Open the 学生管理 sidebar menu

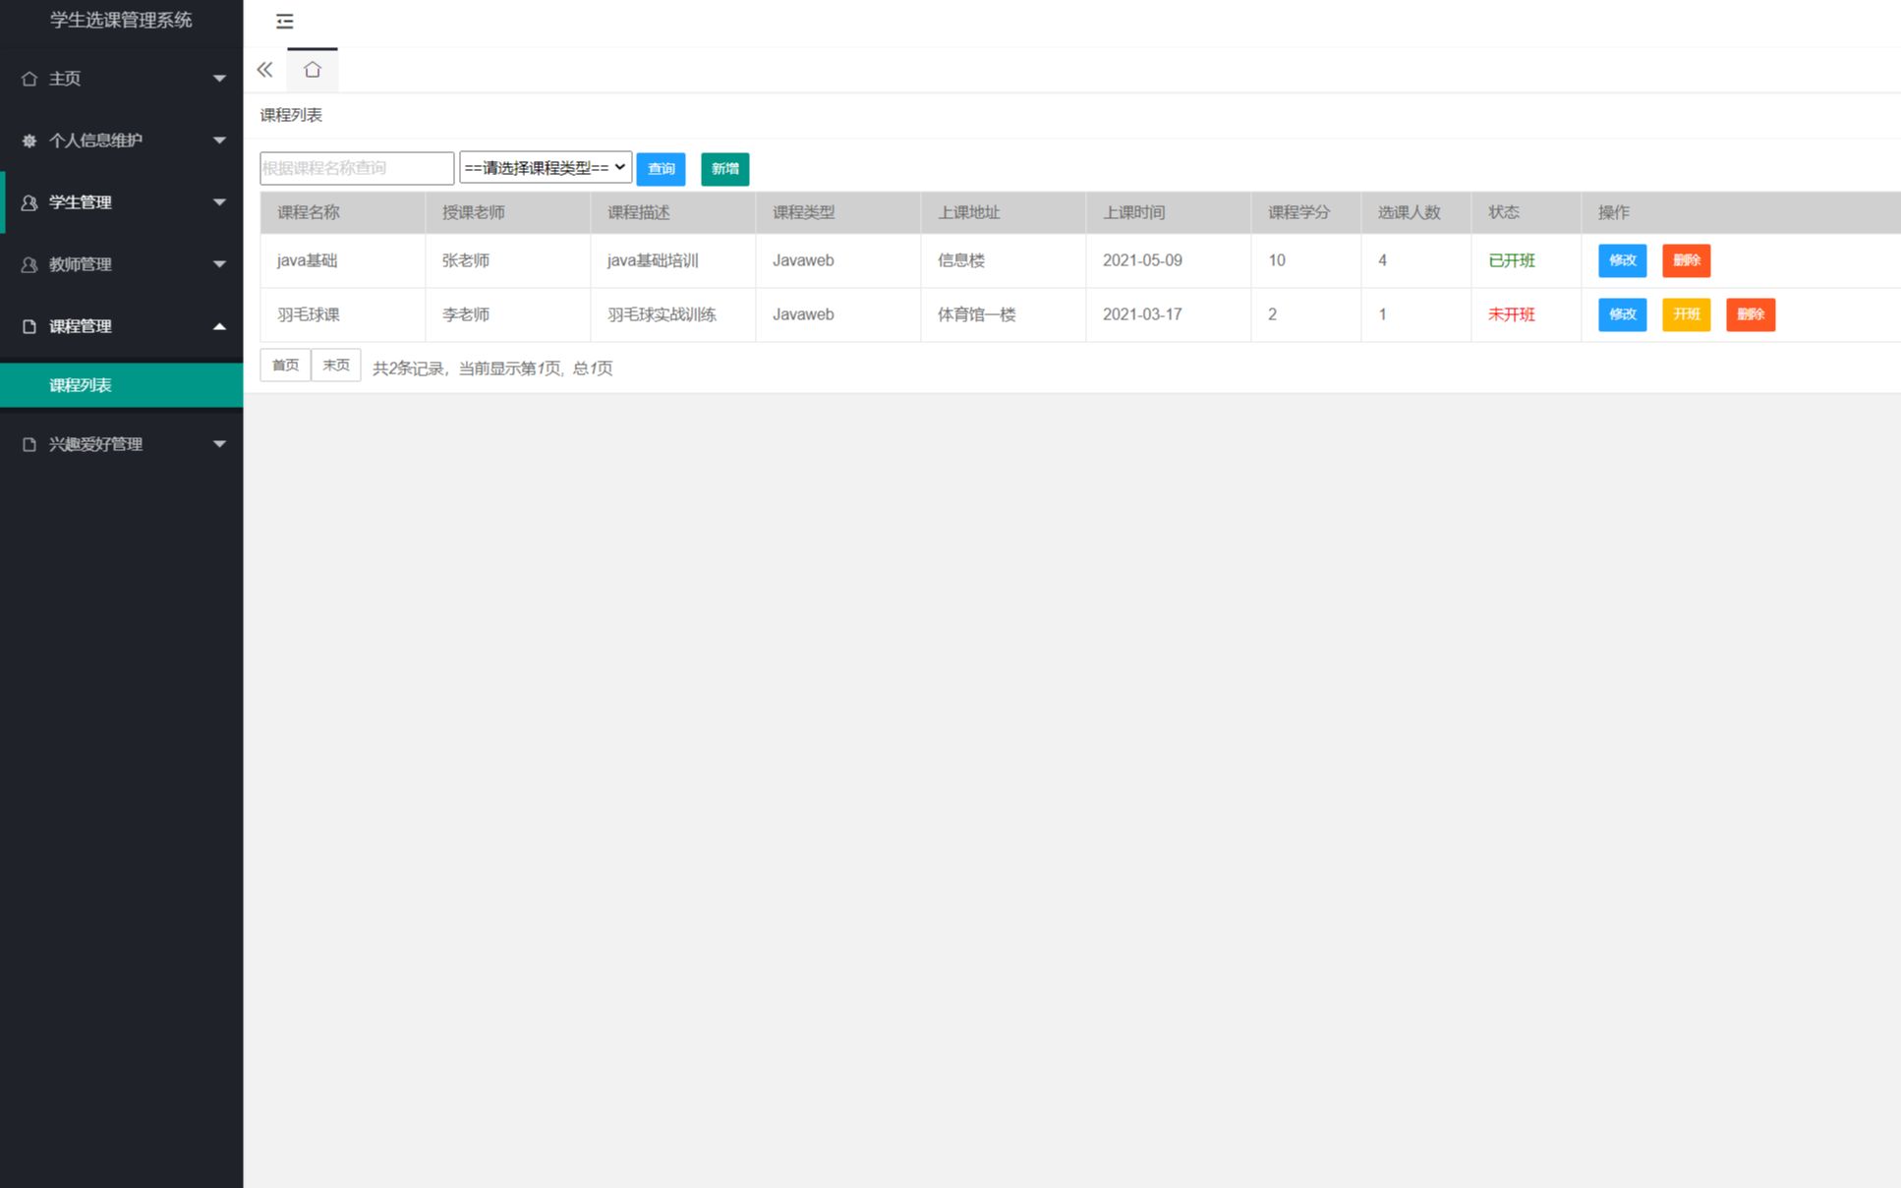click(x=122, y=202)
